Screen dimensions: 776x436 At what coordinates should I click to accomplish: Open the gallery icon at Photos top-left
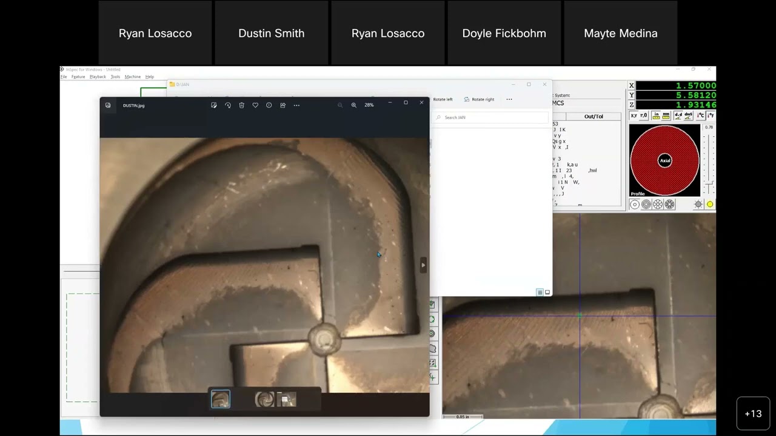coord(108,105)
